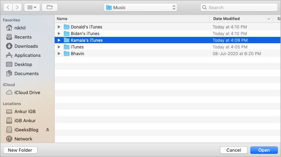Go forward with the right arrow button
The height and width of the screenshot is (157, 281).
point(17,7)
